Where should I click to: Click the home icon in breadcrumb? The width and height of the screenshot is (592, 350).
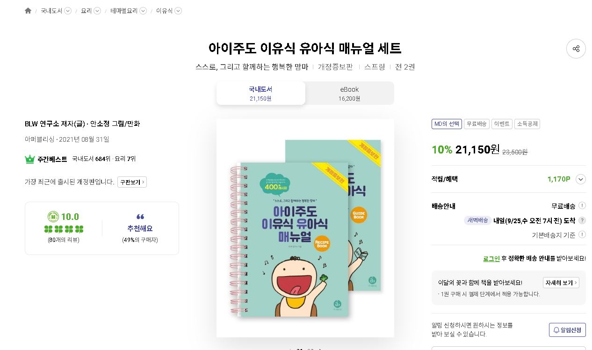(28, 11)
